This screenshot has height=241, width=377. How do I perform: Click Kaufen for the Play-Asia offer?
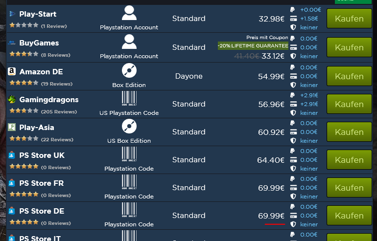(349, 132)
